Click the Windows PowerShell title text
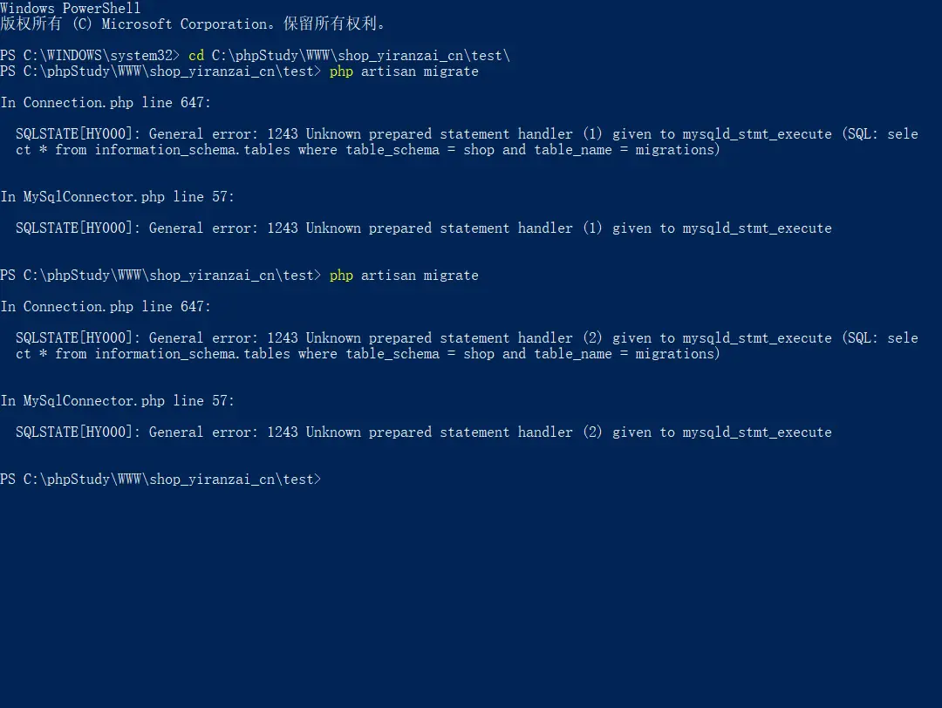Screen dimensions: 942x708 (x=71, y=8)
